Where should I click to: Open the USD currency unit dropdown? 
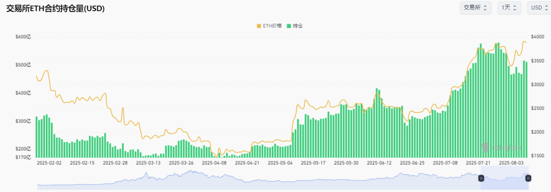[539, 8]
